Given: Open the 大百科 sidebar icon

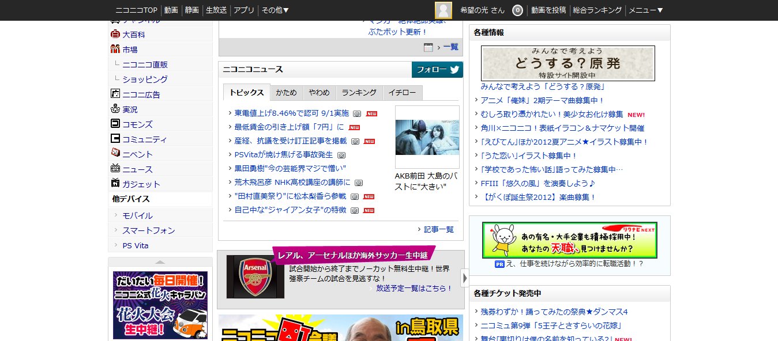Looking at the screenshot, I should click(115, 35).
